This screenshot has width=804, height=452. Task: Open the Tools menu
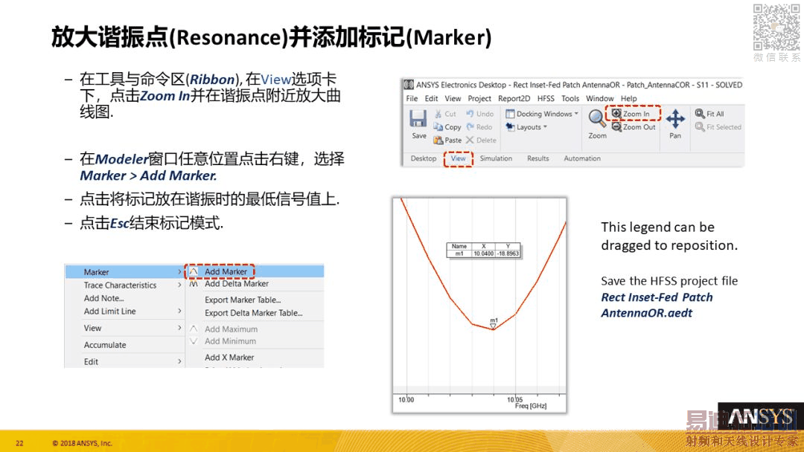[570, 98]
